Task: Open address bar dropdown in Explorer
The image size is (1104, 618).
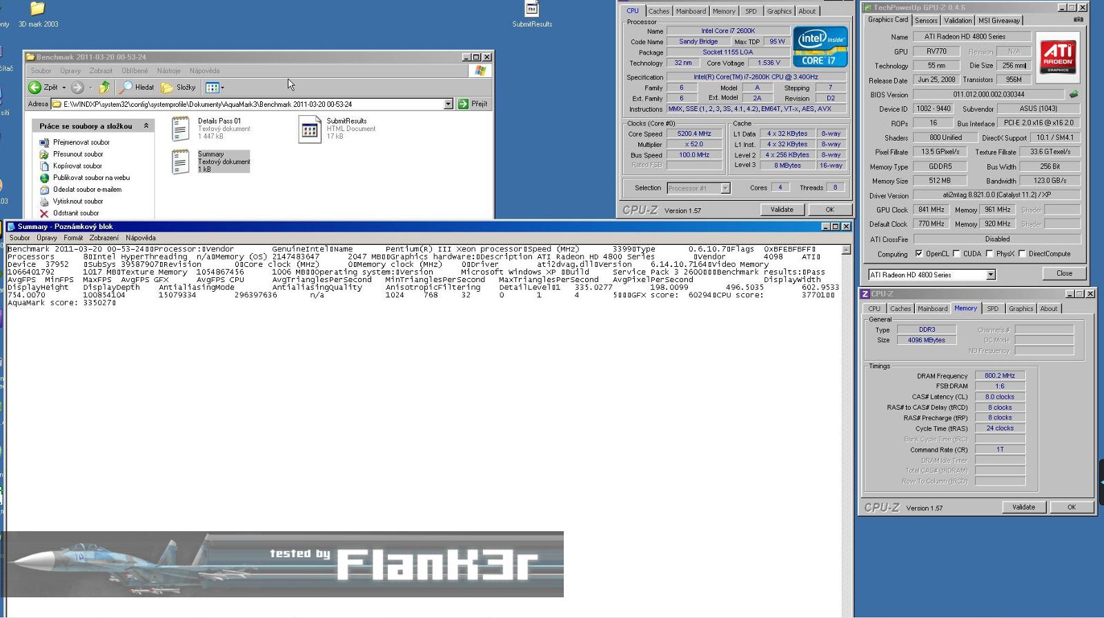Action: point(448,104)
